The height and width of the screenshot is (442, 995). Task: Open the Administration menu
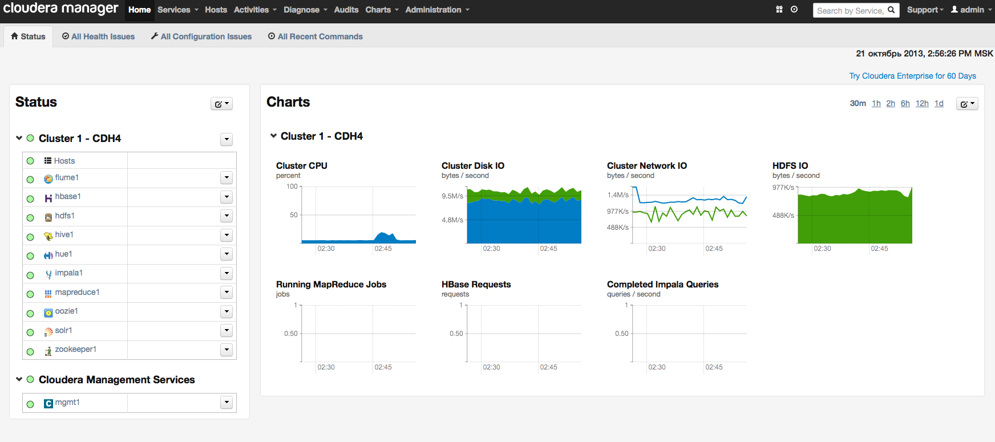click(x=438, y=10)
